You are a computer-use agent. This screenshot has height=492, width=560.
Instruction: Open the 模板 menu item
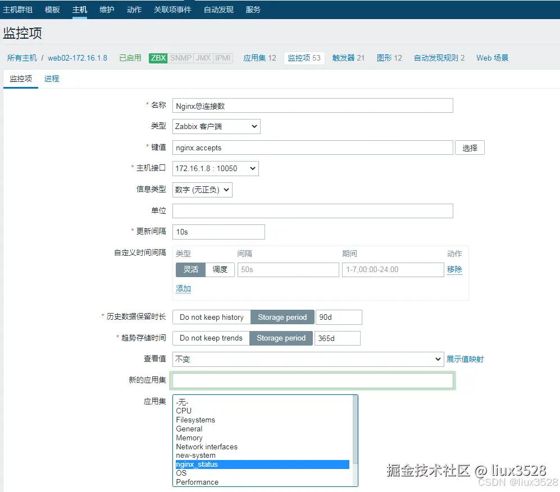click(x=52, y=10)
